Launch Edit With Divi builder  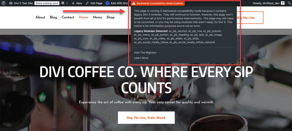(x=117, y=3)
